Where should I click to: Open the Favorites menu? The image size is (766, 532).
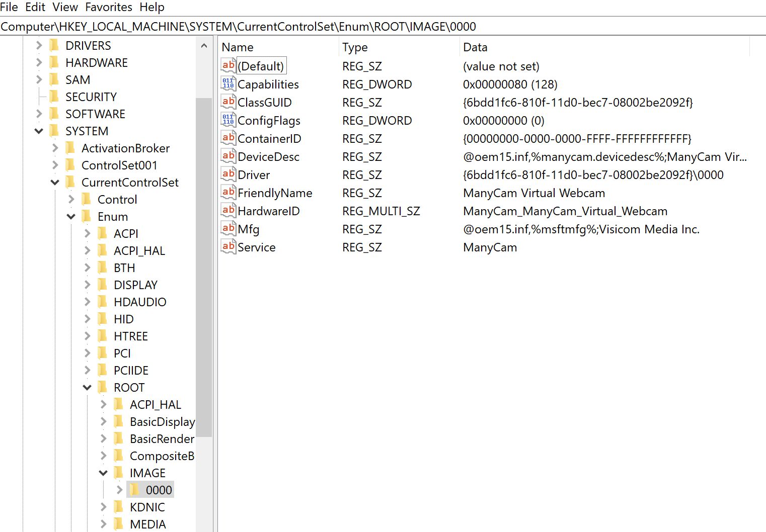[x=109, y=7]
